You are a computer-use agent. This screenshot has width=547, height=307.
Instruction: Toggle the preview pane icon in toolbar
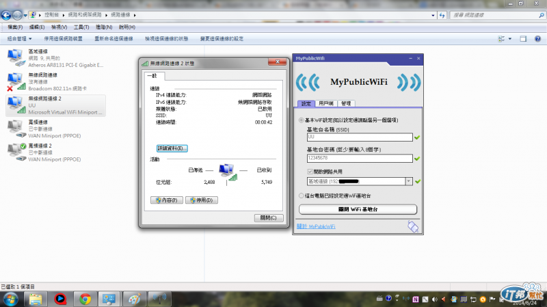pyautogui.click(x=523, y=39)
